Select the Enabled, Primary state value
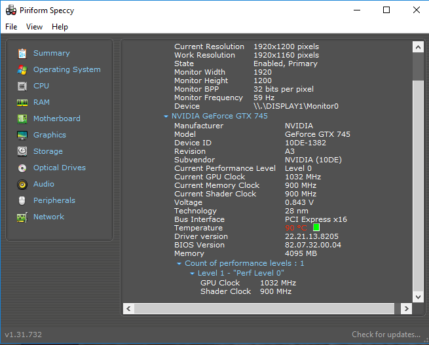The image size is (429, 345). pos(286,64)
